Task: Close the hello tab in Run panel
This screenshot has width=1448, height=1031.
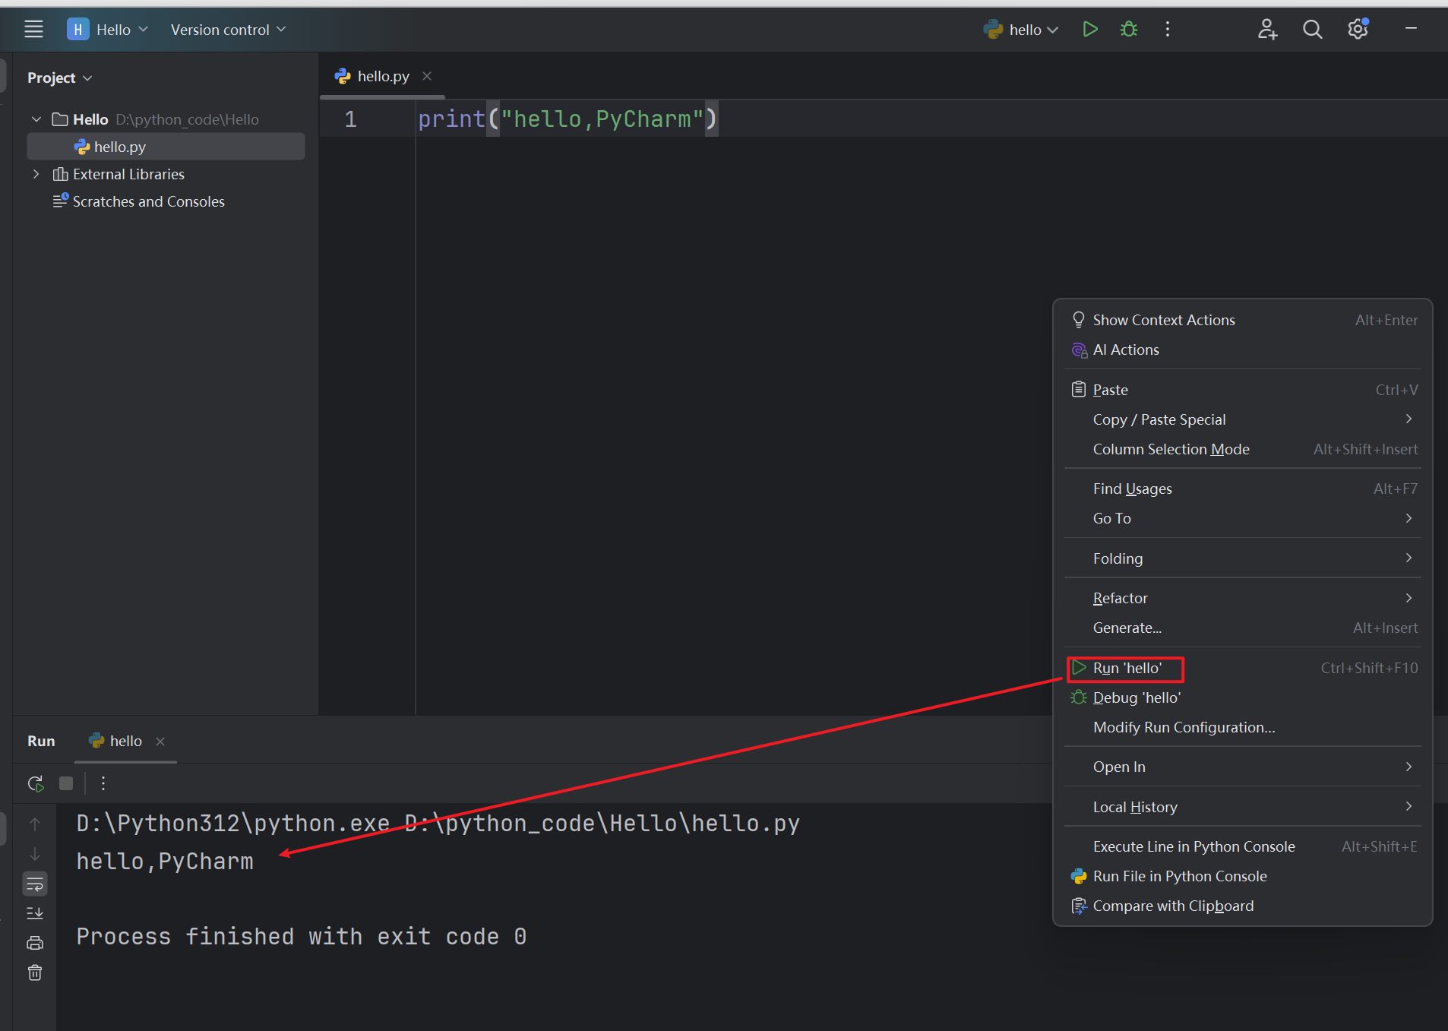Action: pyautogui.click(x=160, y=741)
